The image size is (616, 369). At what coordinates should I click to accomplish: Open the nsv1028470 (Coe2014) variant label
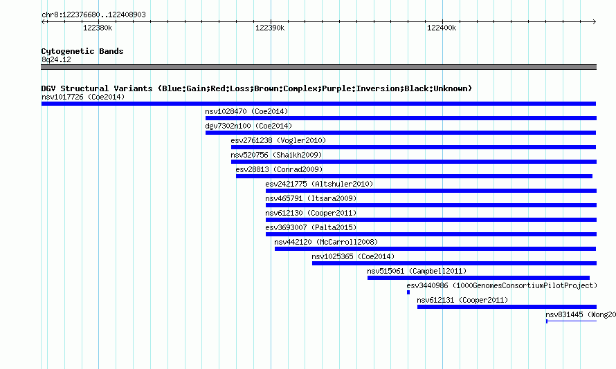tap(246, 111)
